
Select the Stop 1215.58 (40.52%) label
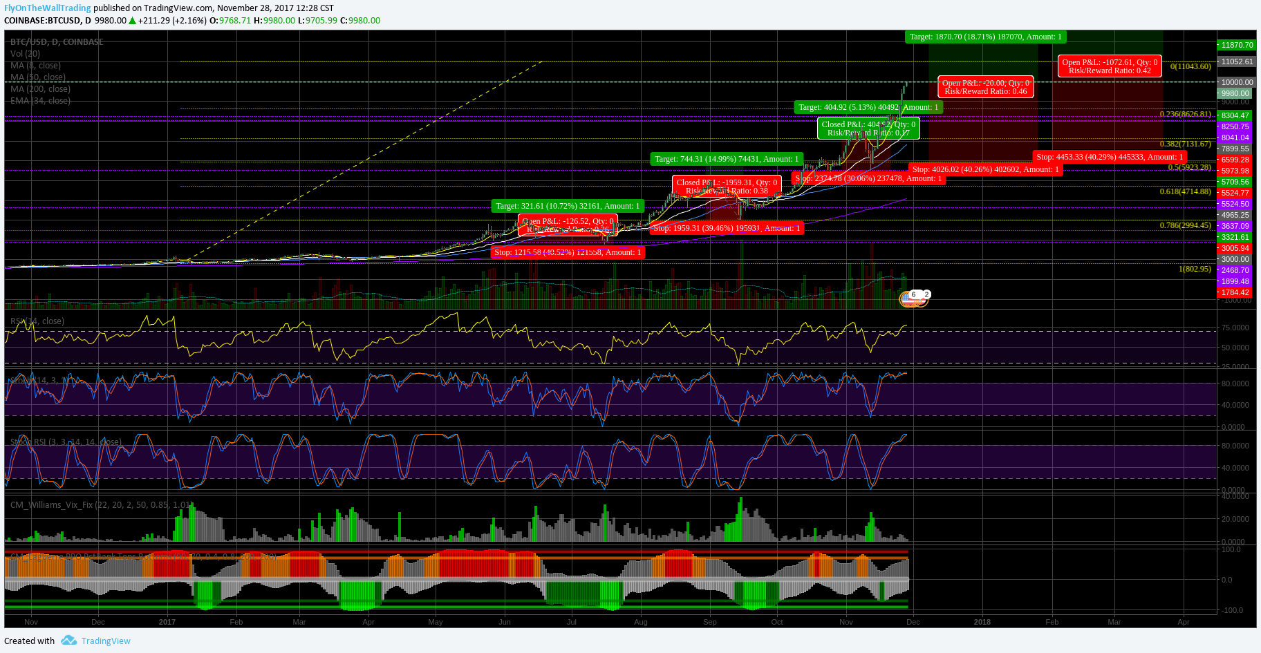pos(568,252)
